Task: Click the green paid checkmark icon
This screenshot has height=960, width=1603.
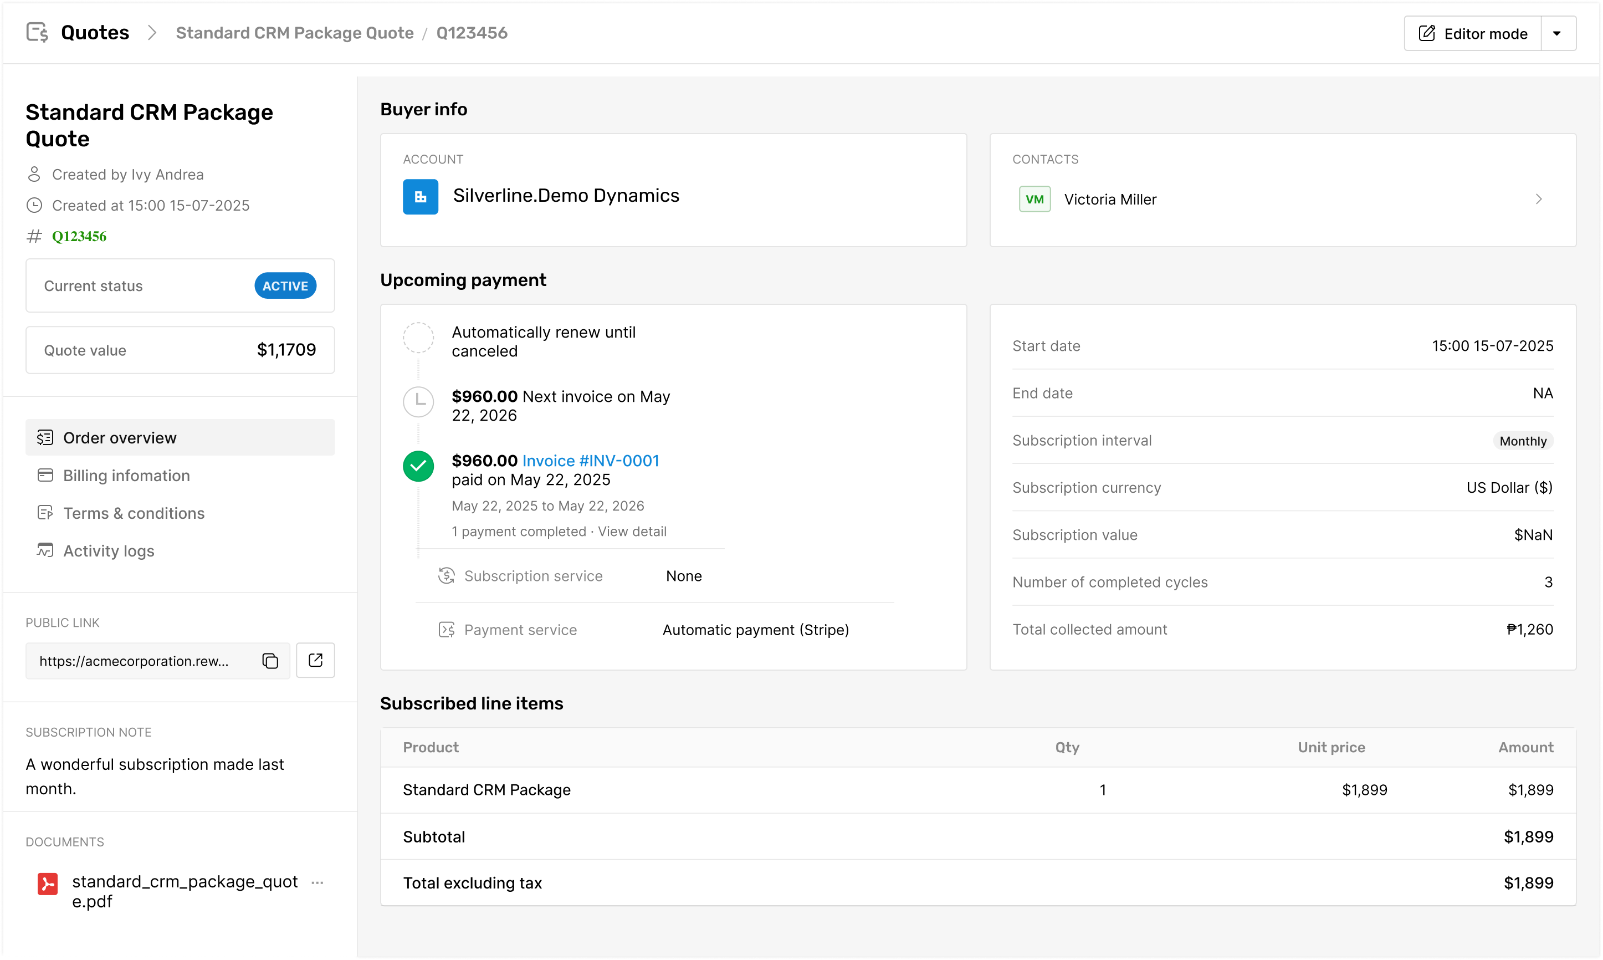Action: pos(418,466)
